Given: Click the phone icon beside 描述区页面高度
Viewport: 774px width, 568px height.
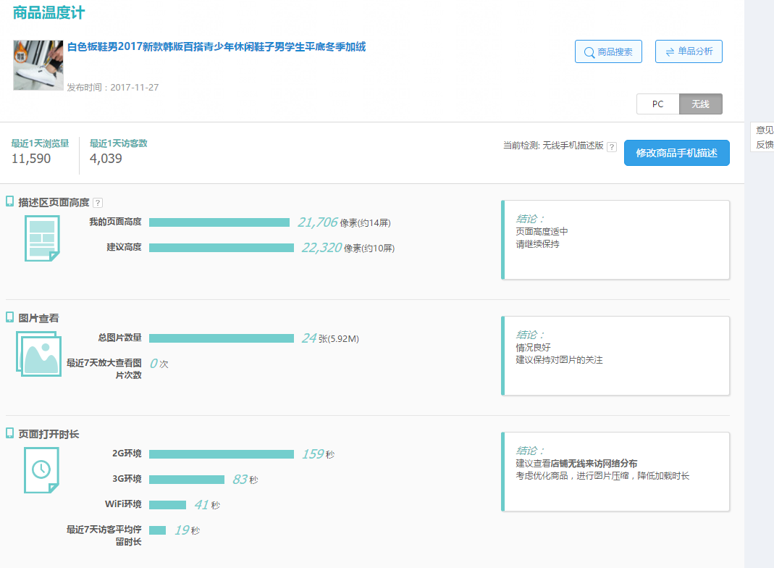Looking at the screenshot, I should click(10, 201).
